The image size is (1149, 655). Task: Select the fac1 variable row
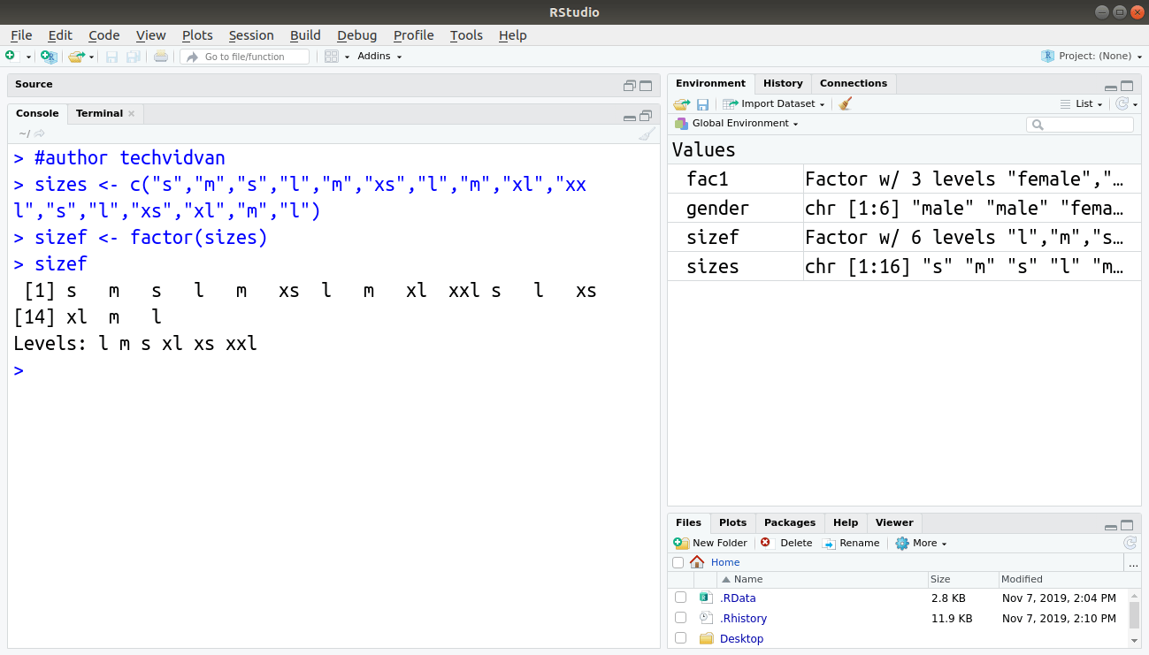click(x=903, y=179)
